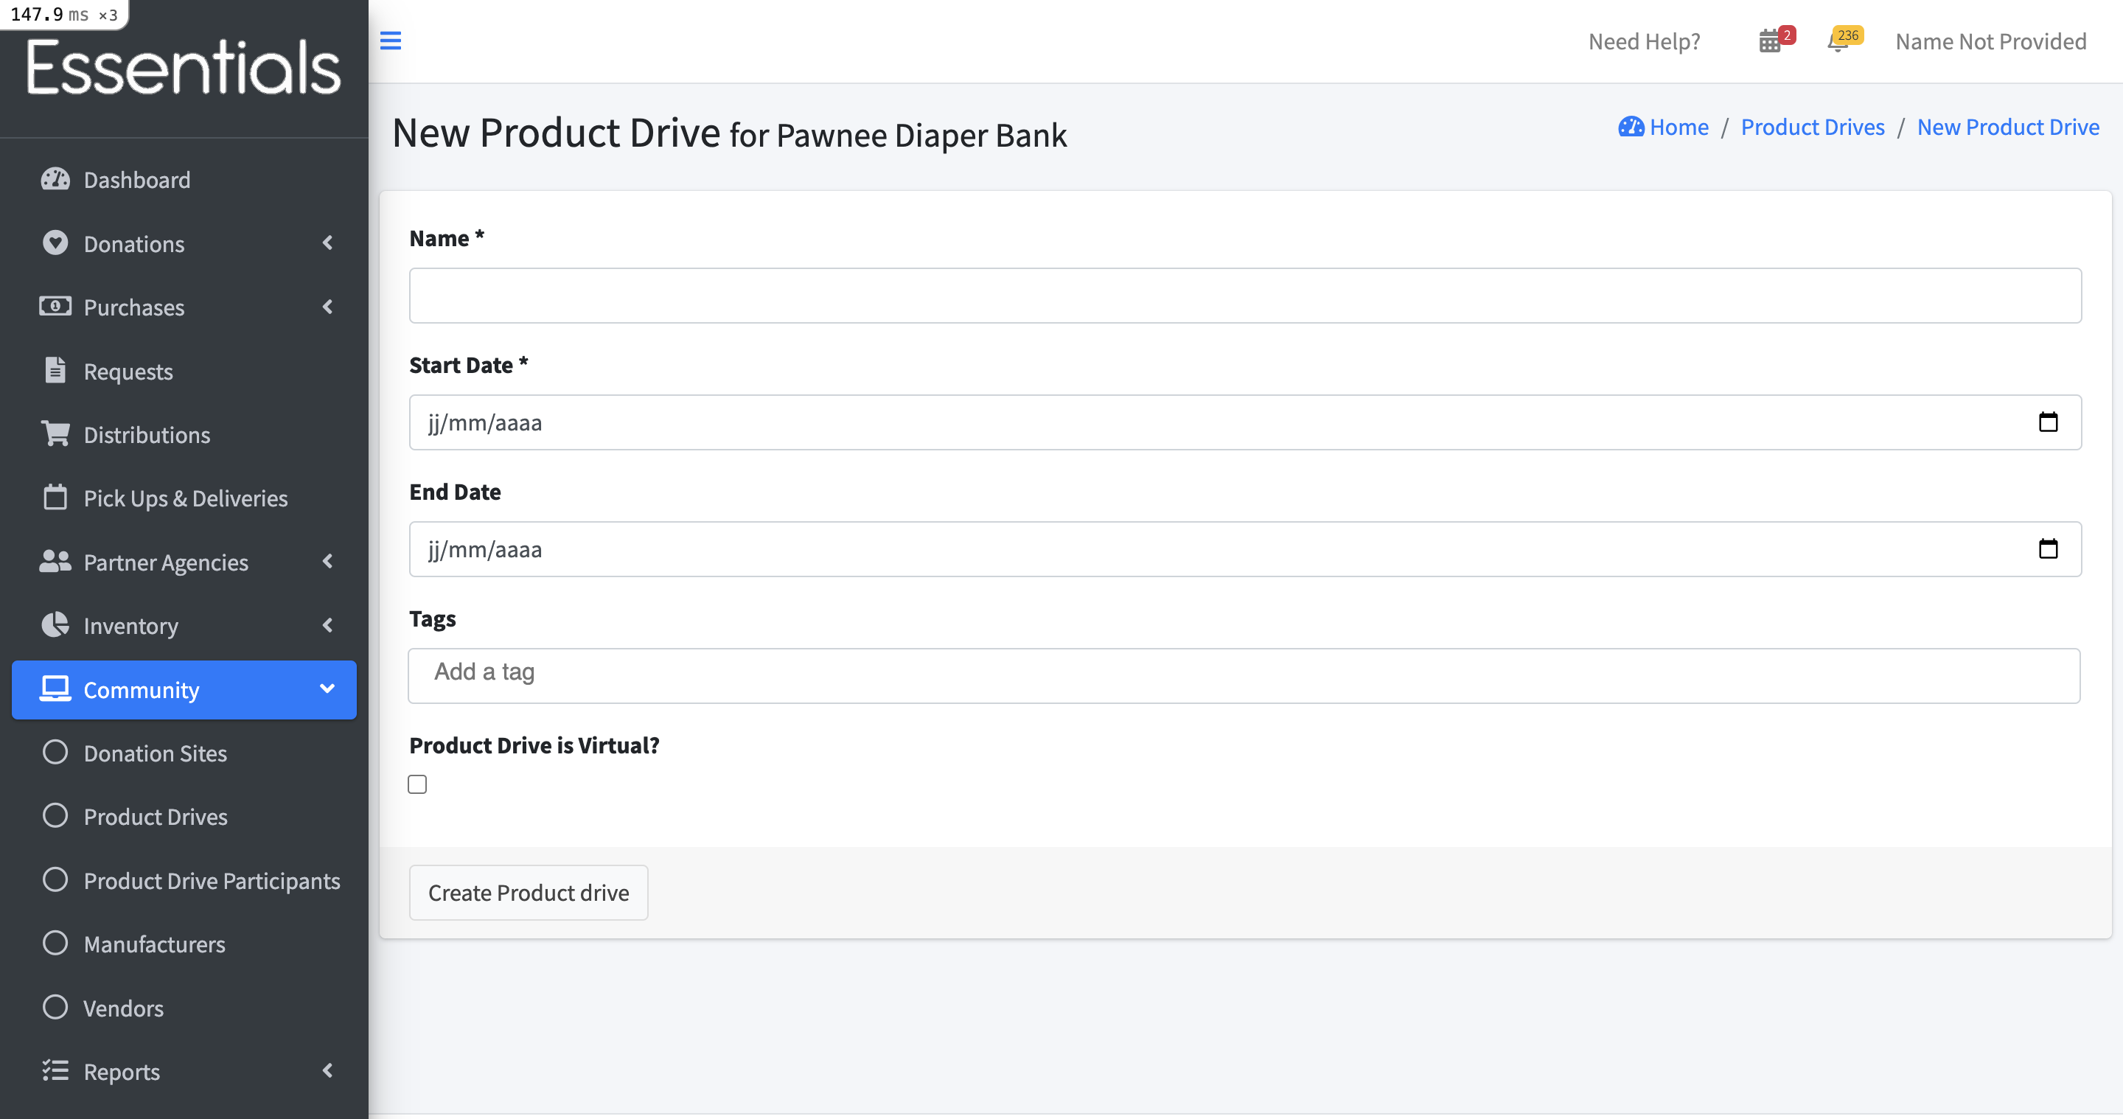Click the Product Drives circle icon

(55, 815)
